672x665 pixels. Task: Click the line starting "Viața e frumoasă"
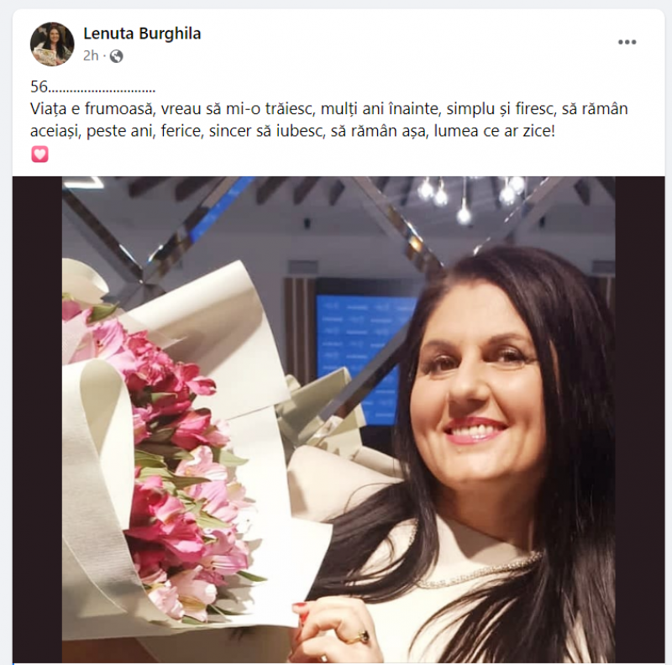point(329,109)
